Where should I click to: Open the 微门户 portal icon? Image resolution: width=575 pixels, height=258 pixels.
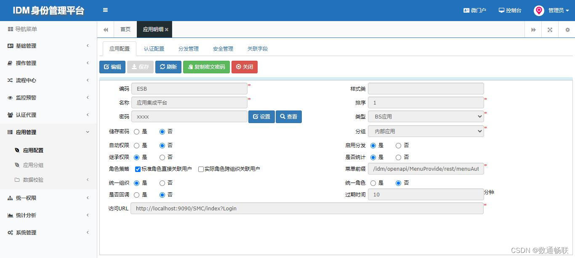tap(466, 10)
